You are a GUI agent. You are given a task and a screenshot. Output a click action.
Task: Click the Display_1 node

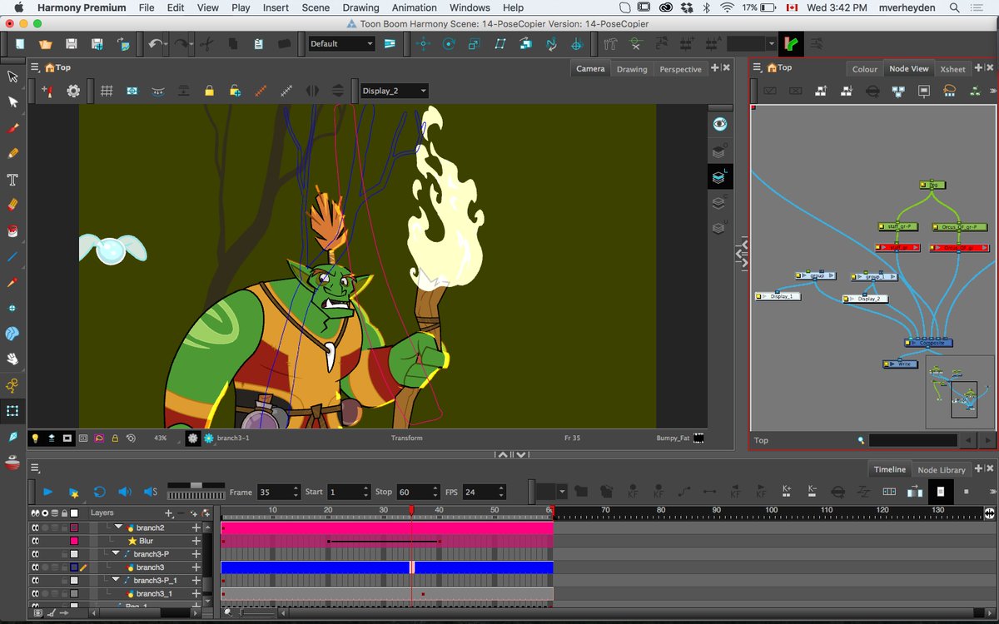tap(778, 296)
